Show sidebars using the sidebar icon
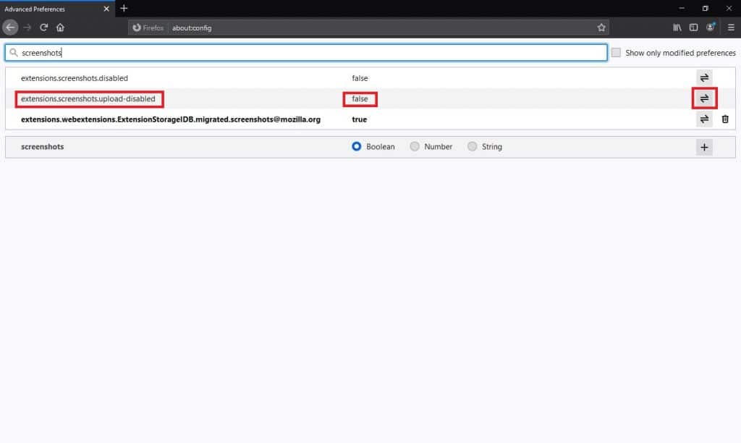This screenshot has height=443, width=741. pyautogui.click(x=693, y=28)
